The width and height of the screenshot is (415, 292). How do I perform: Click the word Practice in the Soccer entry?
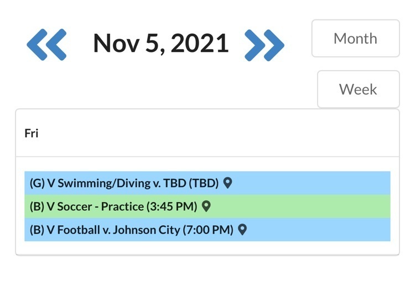[x=122, y=207]
